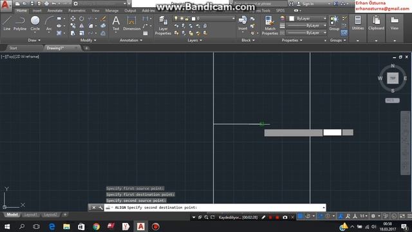The width and height of the screenshot is (412, 232).
Task: Select the Dimension tool
Action: 131,23
